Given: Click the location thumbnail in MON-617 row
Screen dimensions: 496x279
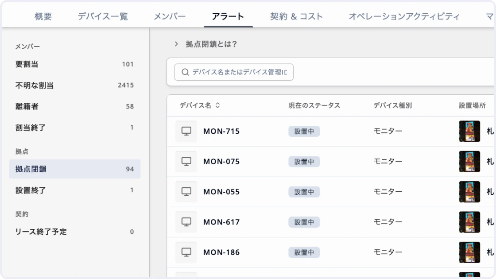Looking at the screenshot, I should click(x=469, y=222).
